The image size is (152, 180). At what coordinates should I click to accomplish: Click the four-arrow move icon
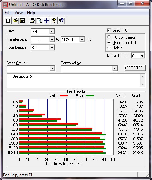[47, 21]
